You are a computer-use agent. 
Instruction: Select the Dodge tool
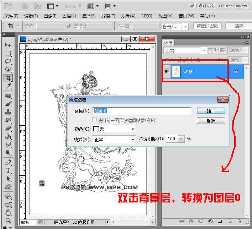coord(8,153)
